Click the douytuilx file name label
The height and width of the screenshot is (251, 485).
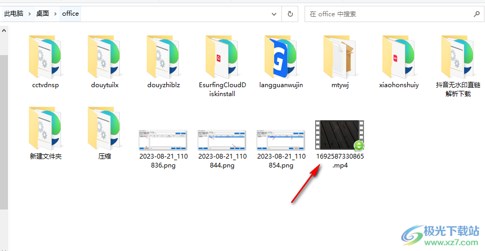coord(105,85)
